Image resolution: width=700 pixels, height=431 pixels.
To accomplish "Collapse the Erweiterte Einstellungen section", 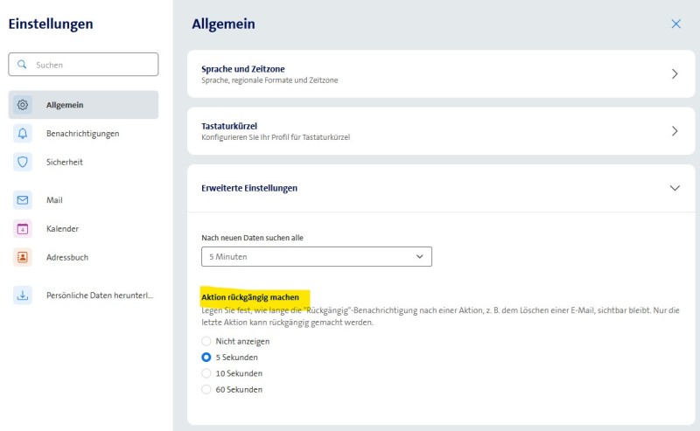I will (675, 188).
